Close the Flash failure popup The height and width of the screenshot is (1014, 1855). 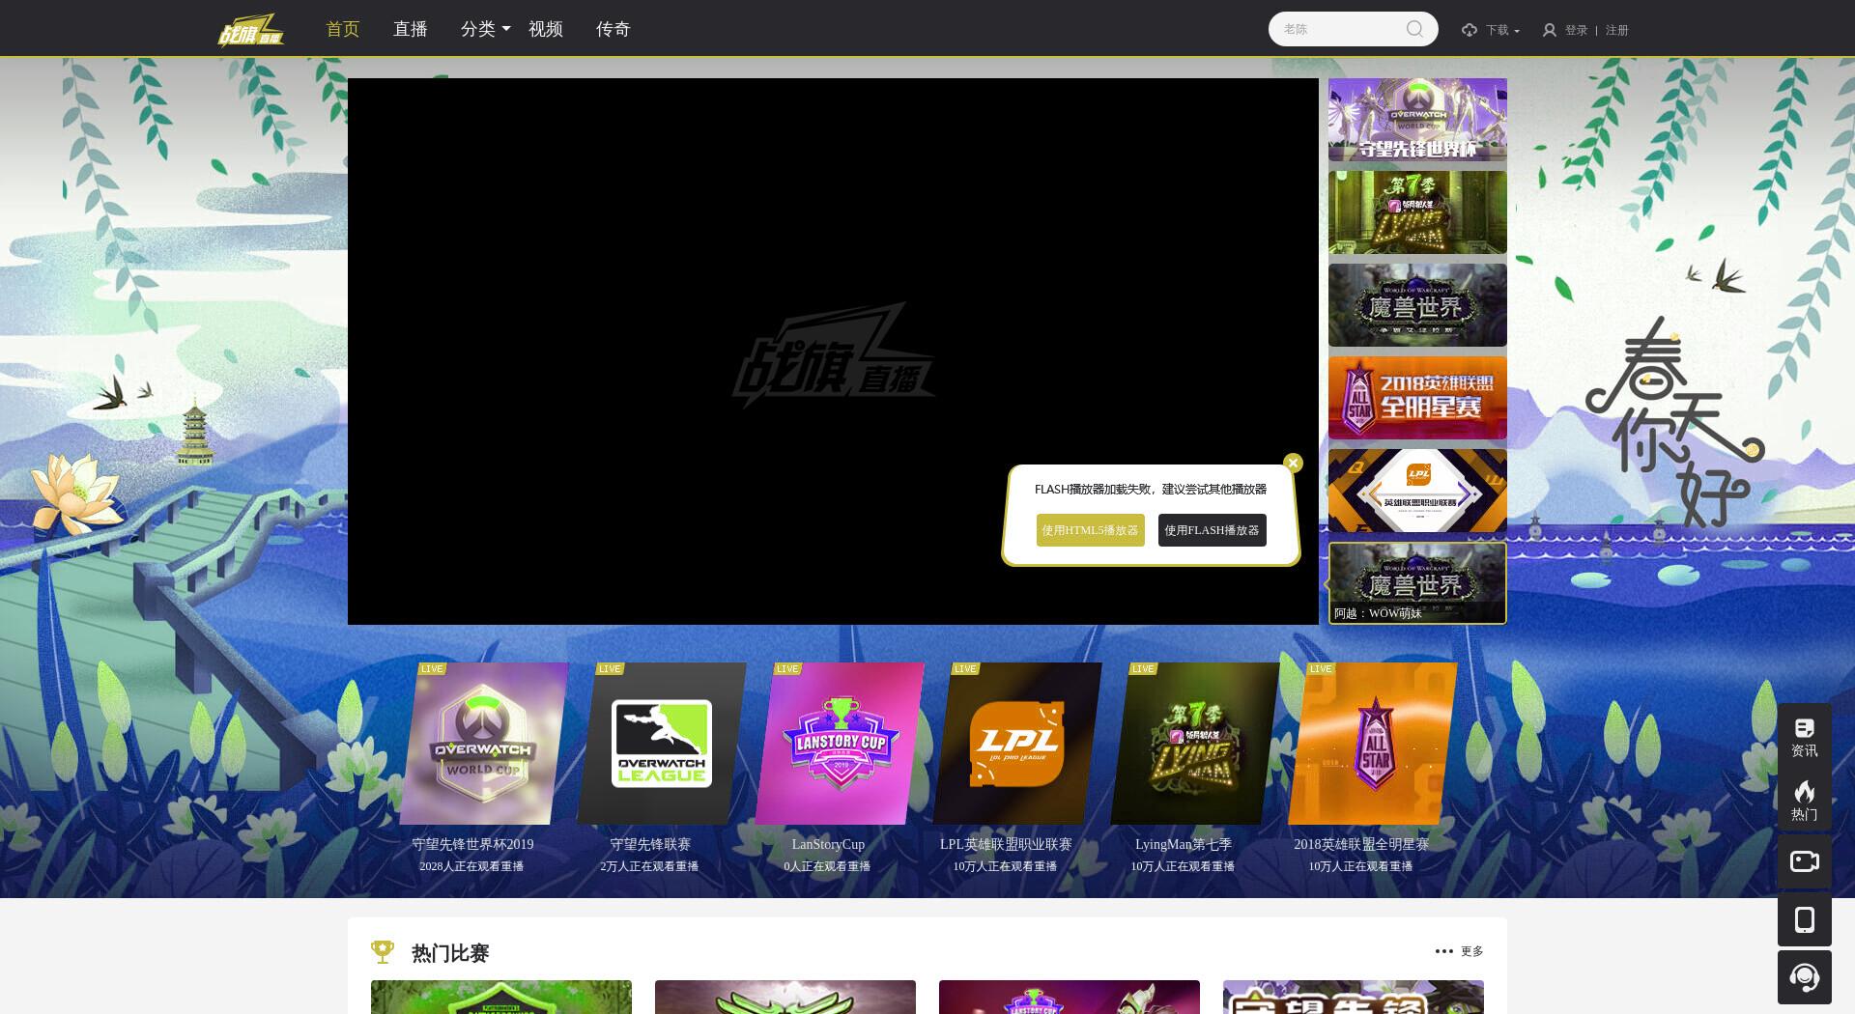(x=1293, y=464)
